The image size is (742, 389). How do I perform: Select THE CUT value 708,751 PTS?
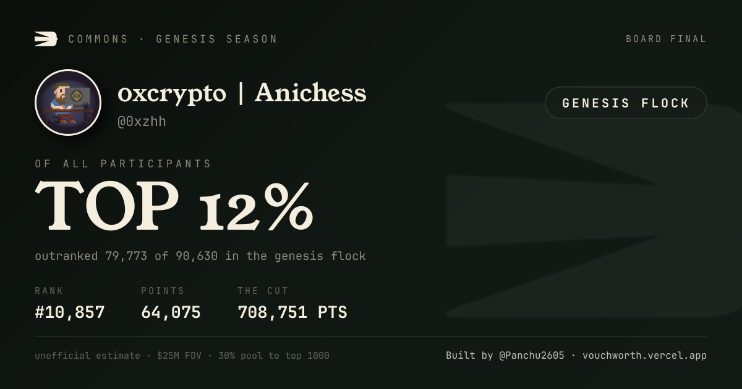tap(292, 312)
